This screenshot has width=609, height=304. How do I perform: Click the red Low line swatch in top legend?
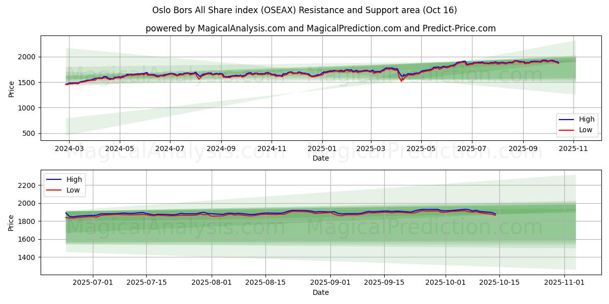[567, 130]
